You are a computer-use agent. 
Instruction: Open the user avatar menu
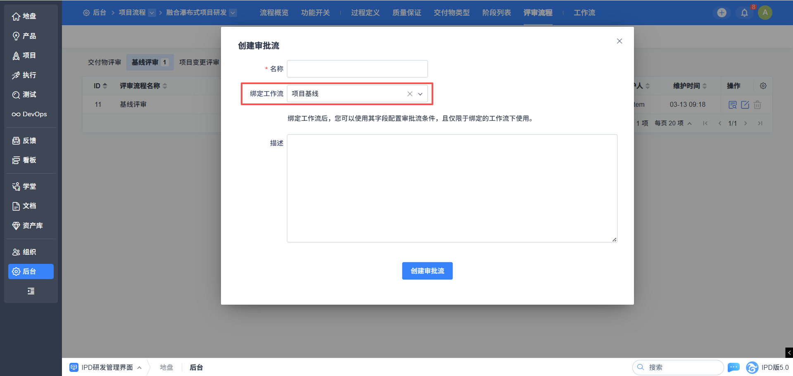click(x=765, y=13)
